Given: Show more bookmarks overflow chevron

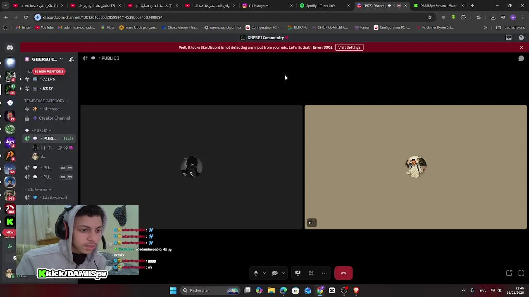Looking at the screenshot, I should 485,28.
